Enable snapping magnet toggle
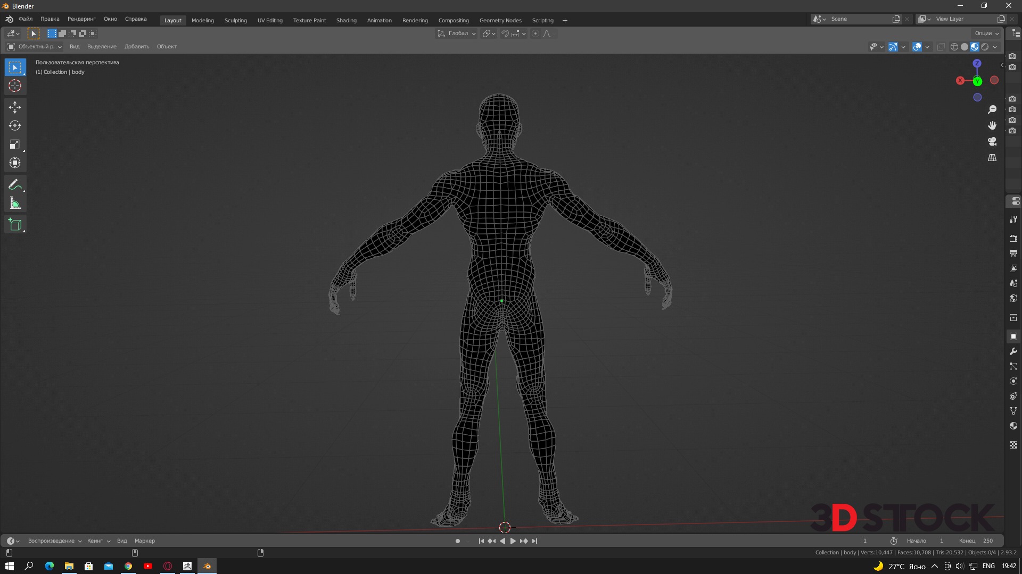Screen dimensions: 1022x574 tap(505, 33)
